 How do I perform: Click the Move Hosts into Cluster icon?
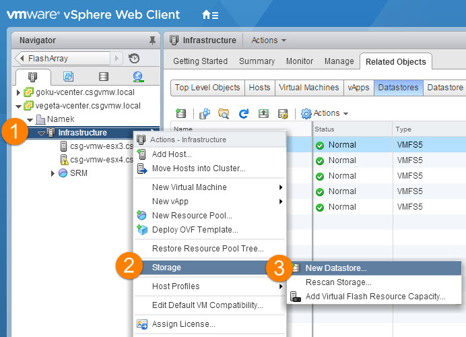click(x=142, y=168)
